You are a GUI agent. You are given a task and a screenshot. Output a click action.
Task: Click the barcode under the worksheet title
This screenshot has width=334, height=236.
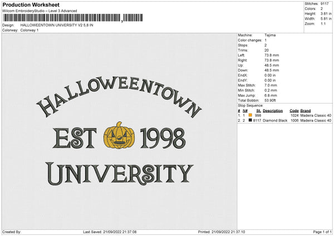point(72,18)
